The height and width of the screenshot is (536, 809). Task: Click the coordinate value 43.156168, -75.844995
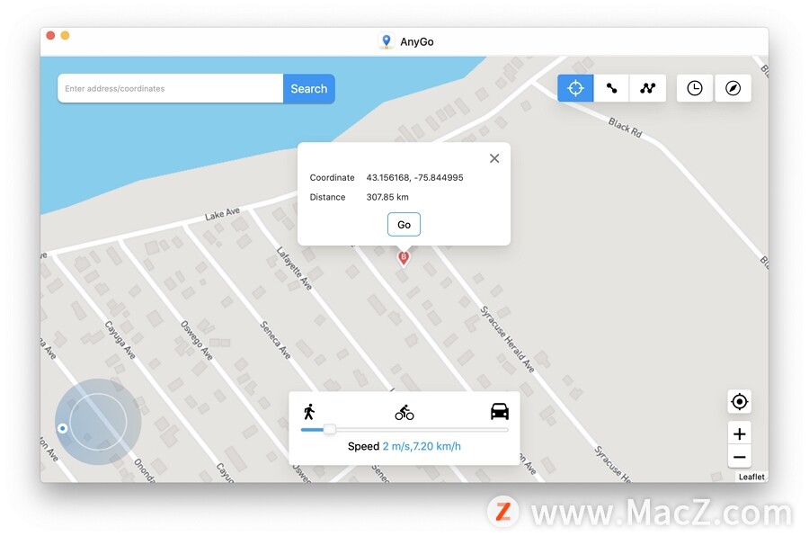coord(414,178)
